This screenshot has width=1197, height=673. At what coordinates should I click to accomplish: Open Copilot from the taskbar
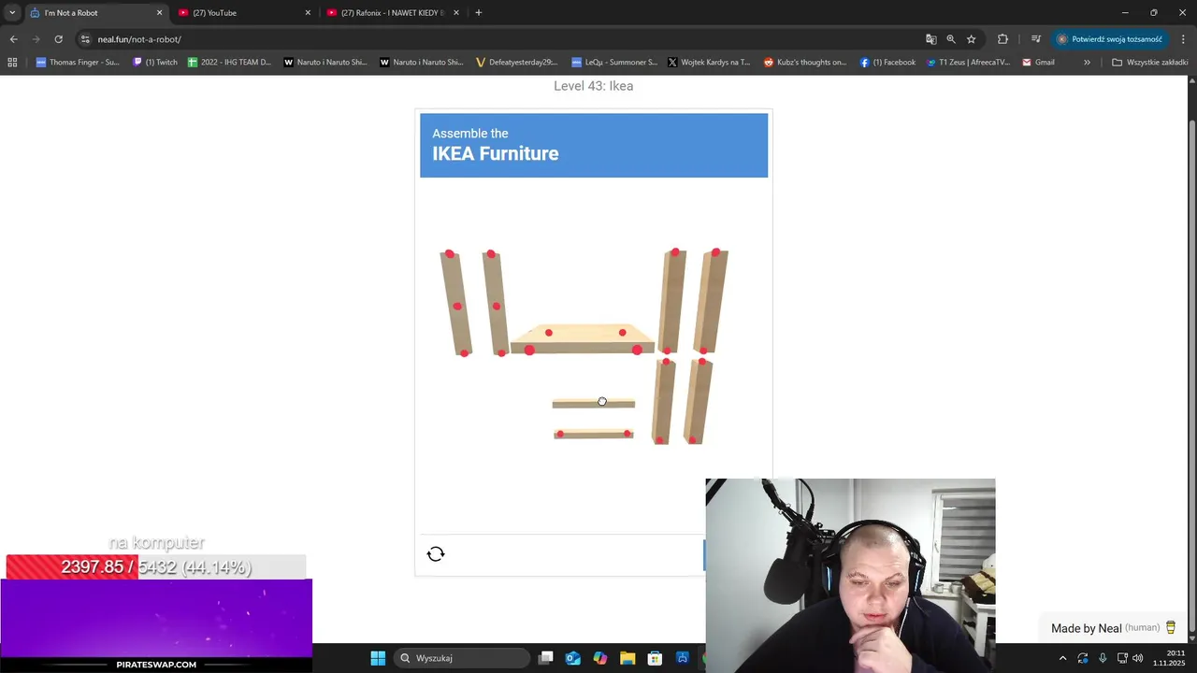[600, 658]
